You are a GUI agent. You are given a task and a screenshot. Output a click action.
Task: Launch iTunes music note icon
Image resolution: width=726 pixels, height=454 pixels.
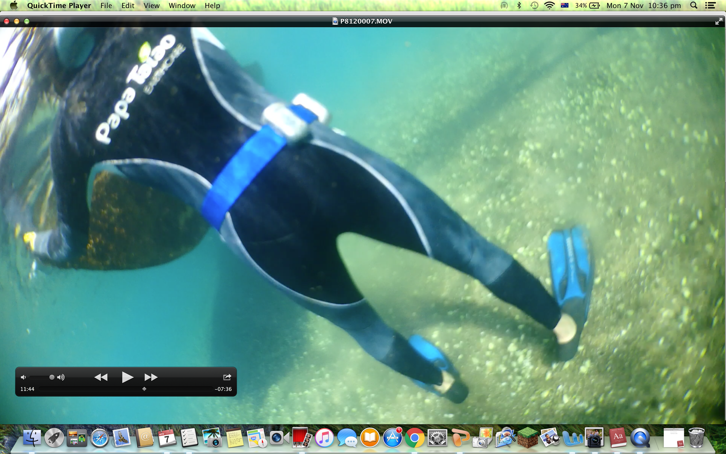tap(324, 437)
